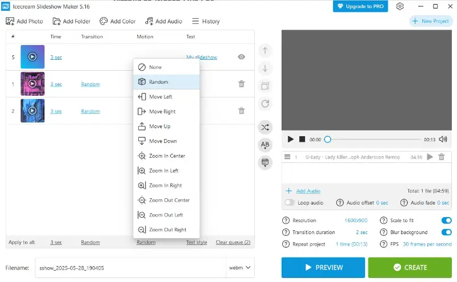This screenshot has width=457, height=282.
Task: Click the Add Audio link below track list
Action: [308, 191]
